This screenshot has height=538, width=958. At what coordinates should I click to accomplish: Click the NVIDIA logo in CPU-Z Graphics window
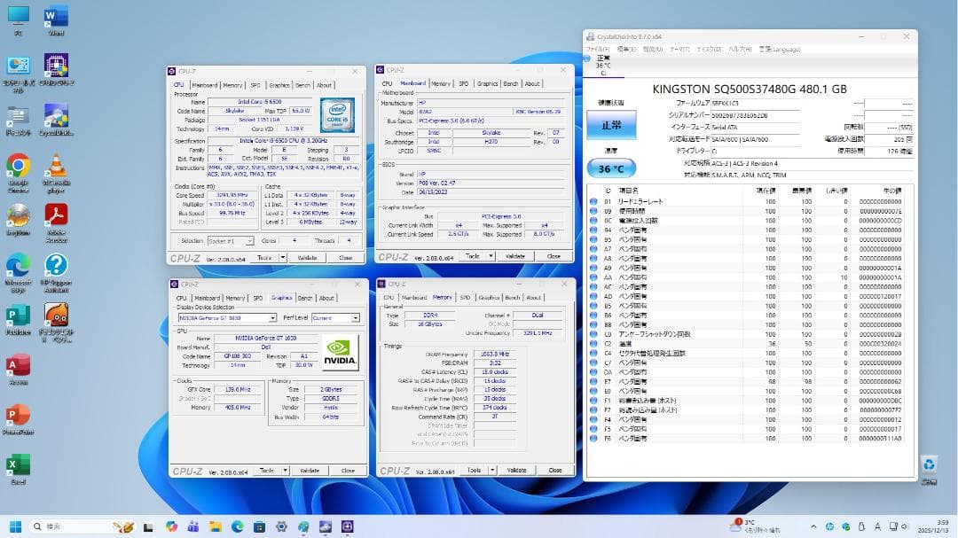tap(340, 353)
